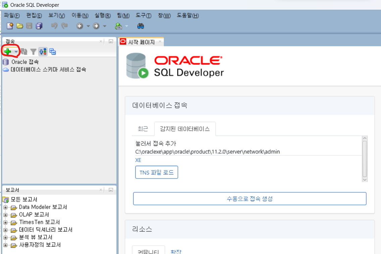Open the dropdown arrow next to Back button
The width and height of the screenshot is (381, 254).
pyautogui.click(x=88, y=26)
